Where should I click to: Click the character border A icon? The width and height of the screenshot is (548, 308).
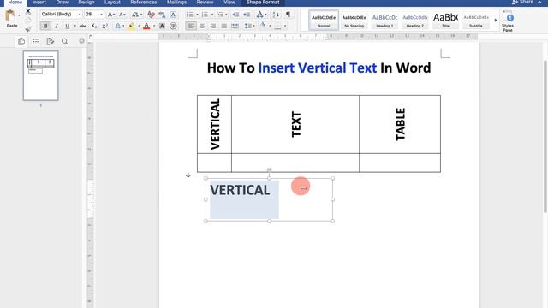(173, 15)
